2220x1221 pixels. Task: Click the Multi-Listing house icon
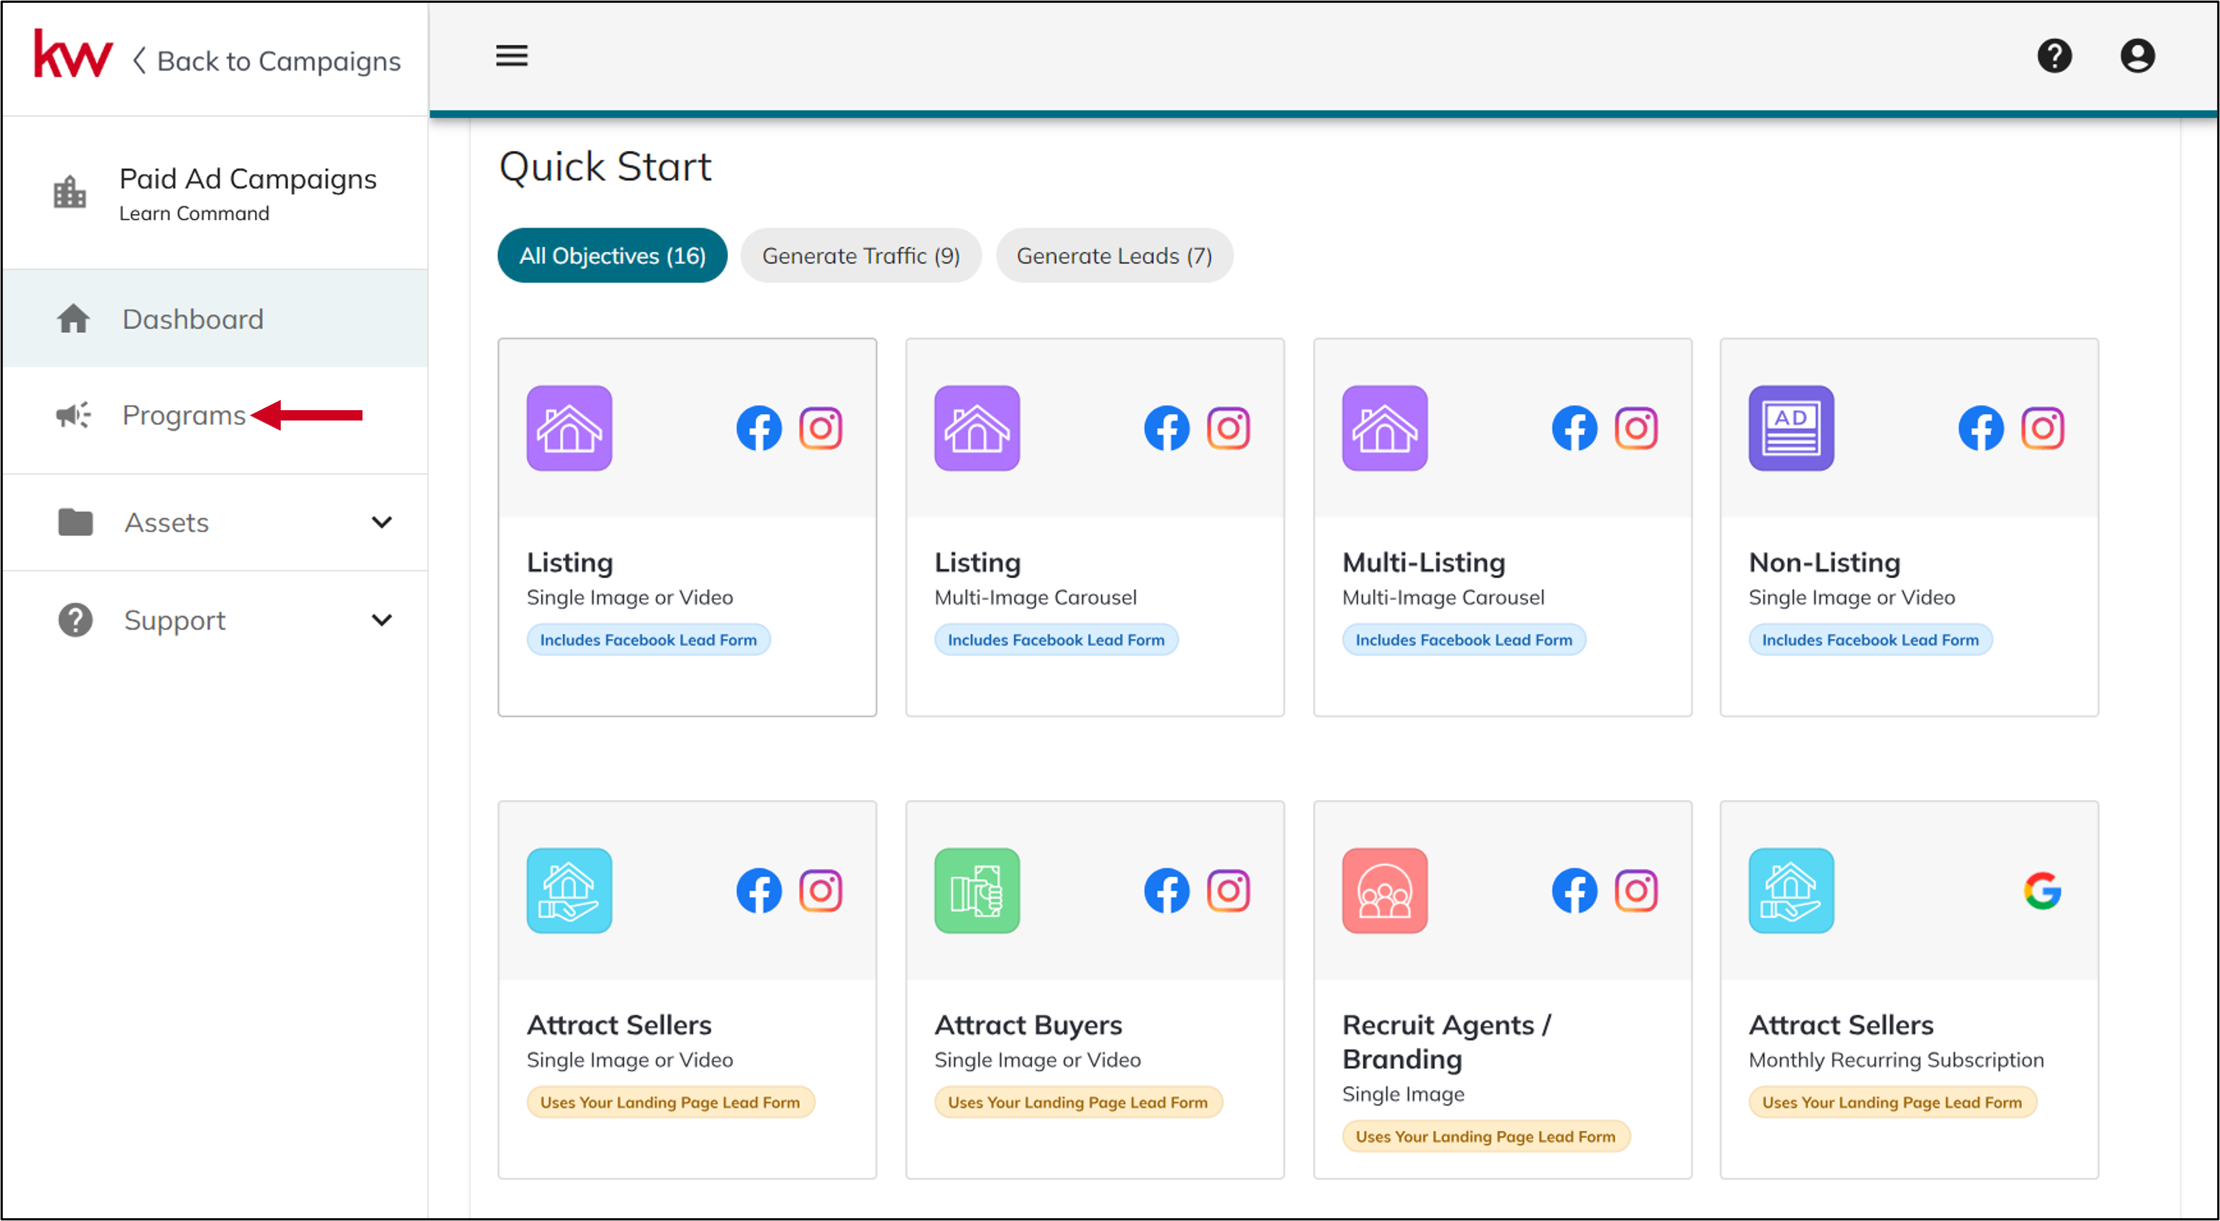pyautogui.click(x=1385, y=428)
